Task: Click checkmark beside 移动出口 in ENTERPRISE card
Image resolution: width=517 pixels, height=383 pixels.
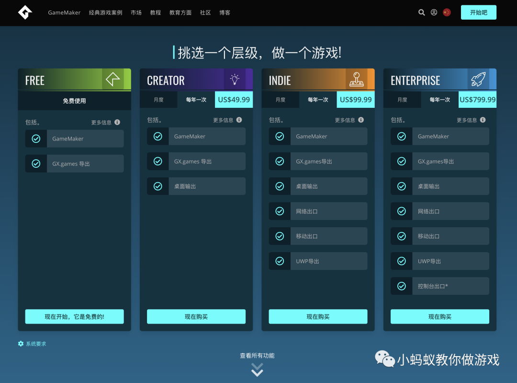Action: pos(402,236)
